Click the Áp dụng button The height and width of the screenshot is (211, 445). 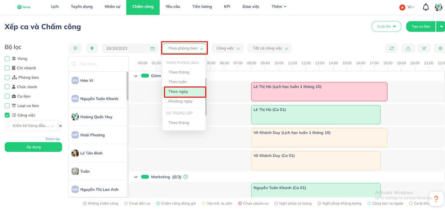pyautogui.click(x=33, y=147)
